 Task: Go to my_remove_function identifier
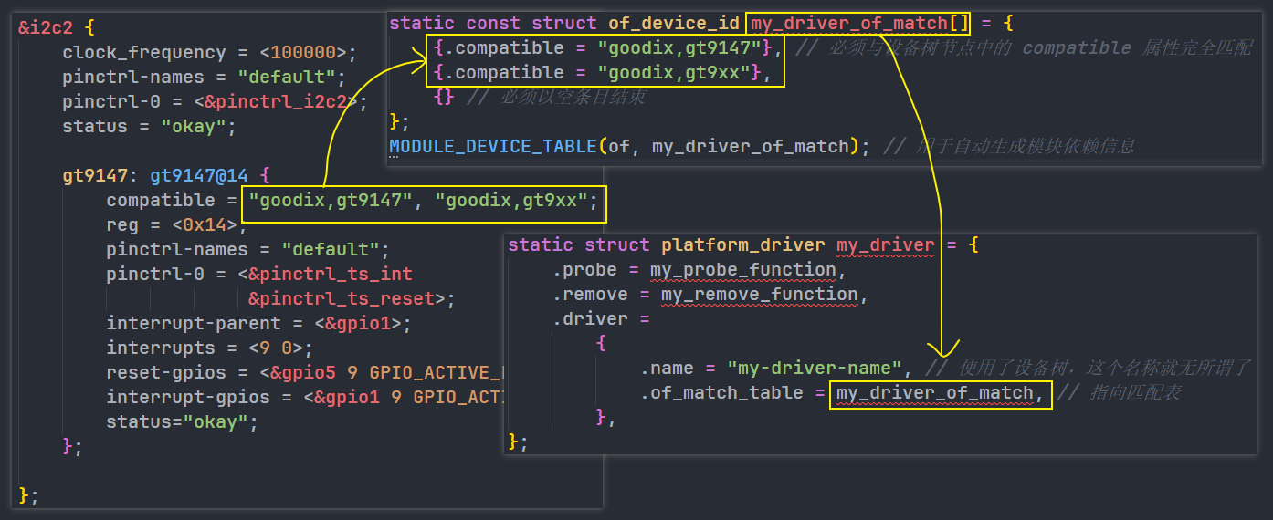tap(759, 294)
